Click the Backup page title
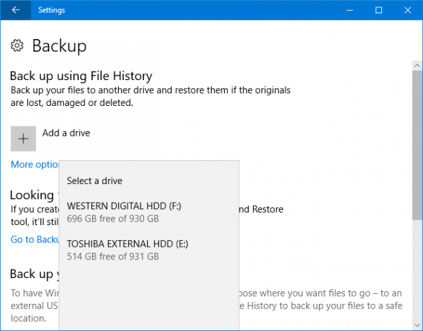The width and height of the screenshot is (423, 331). pos(59,46)
